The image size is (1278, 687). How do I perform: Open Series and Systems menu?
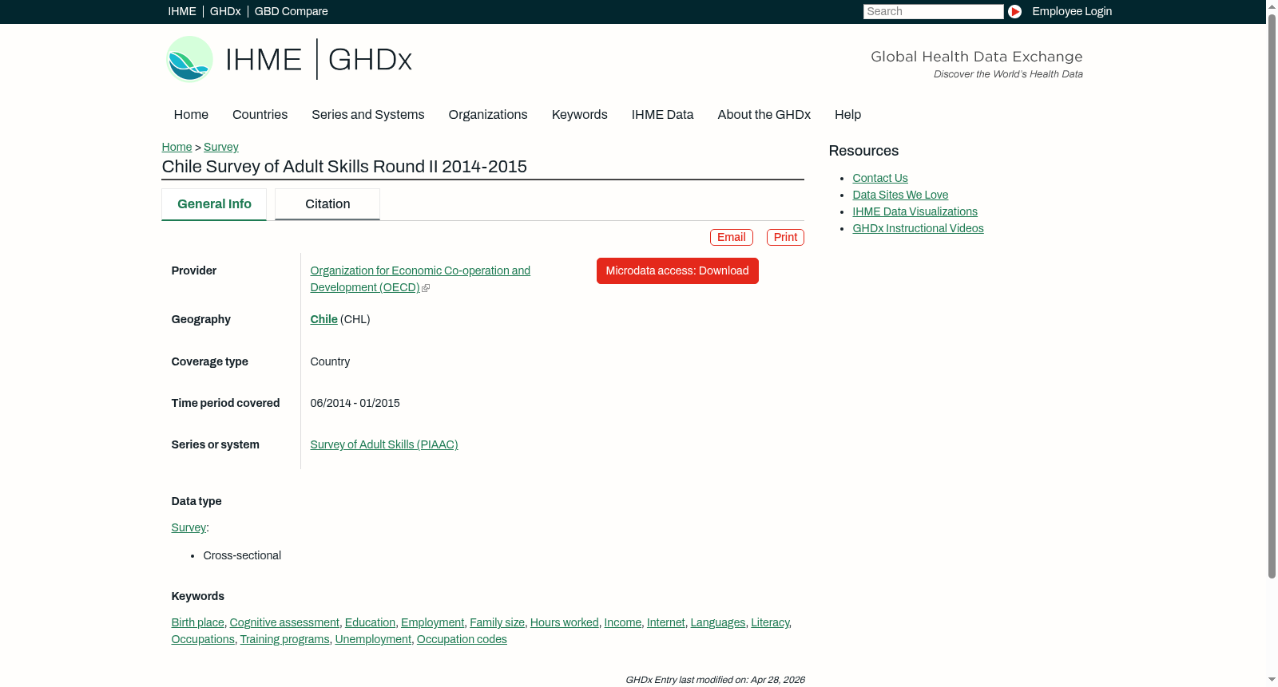367,115
